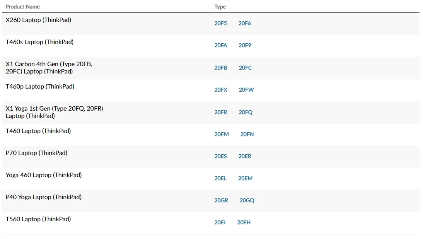Click the Product Name column header
Image resolution: width=423 pixels, height=239 pixels.
(23, 7)
